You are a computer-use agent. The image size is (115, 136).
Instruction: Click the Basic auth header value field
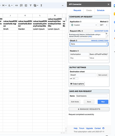[x=99, y=54]
